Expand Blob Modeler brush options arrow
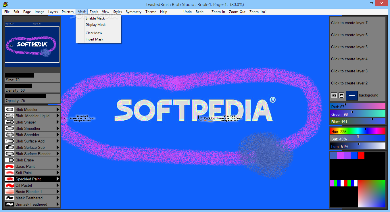Viewport: 390px width, 212px height. tap(57, 109)
